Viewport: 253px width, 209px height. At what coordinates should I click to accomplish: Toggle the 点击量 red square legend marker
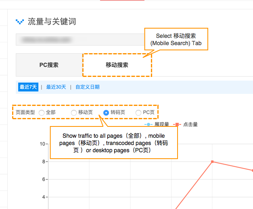[x=177, y=124]
